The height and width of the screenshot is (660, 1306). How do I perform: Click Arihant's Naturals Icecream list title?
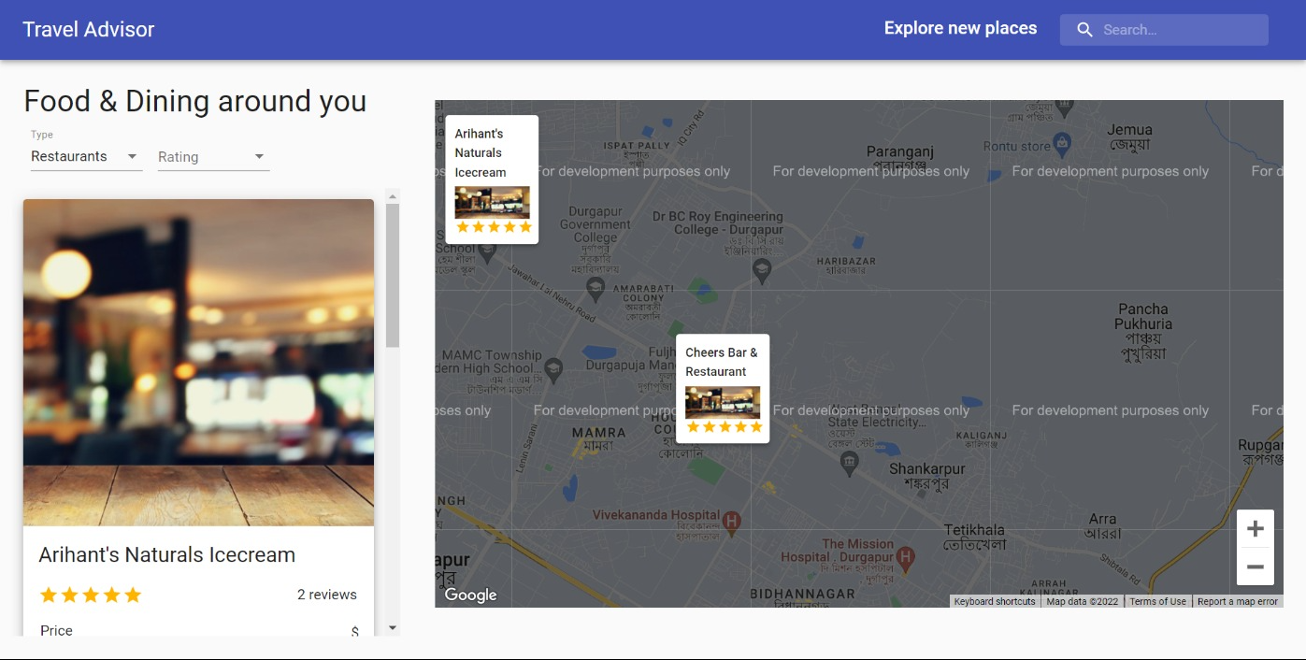click(x=167, y=554)
